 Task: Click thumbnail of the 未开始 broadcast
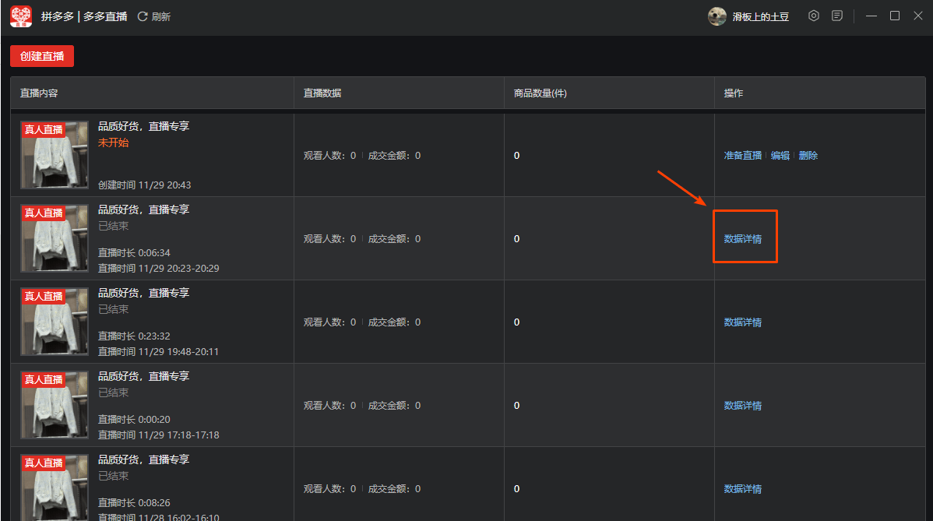(x=55, y=155)
